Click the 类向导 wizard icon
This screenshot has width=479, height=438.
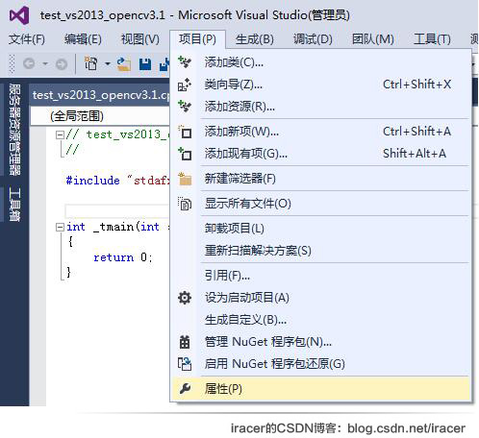click(x=185, y=85)
